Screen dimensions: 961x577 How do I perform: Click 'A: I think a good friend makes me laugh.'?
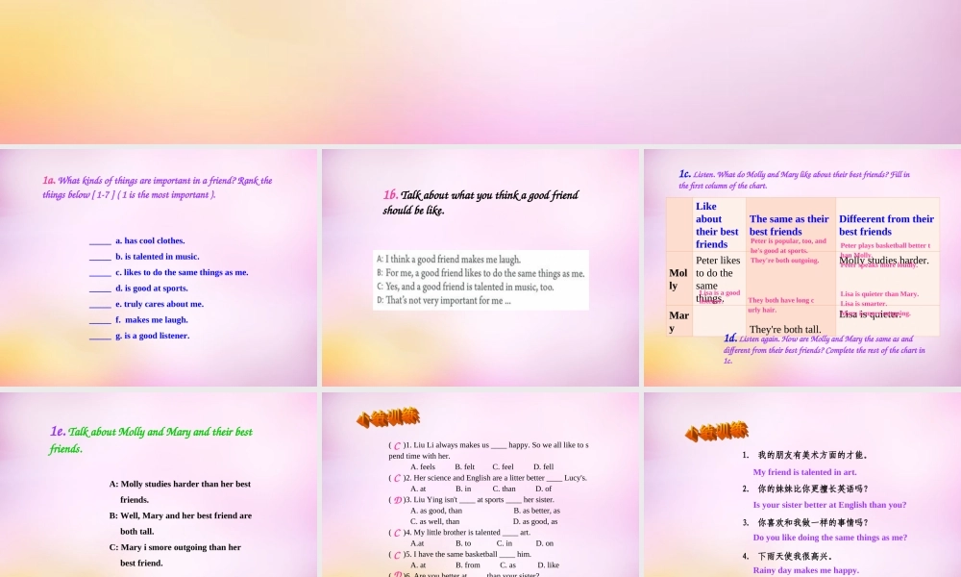(x=449, y=260)
